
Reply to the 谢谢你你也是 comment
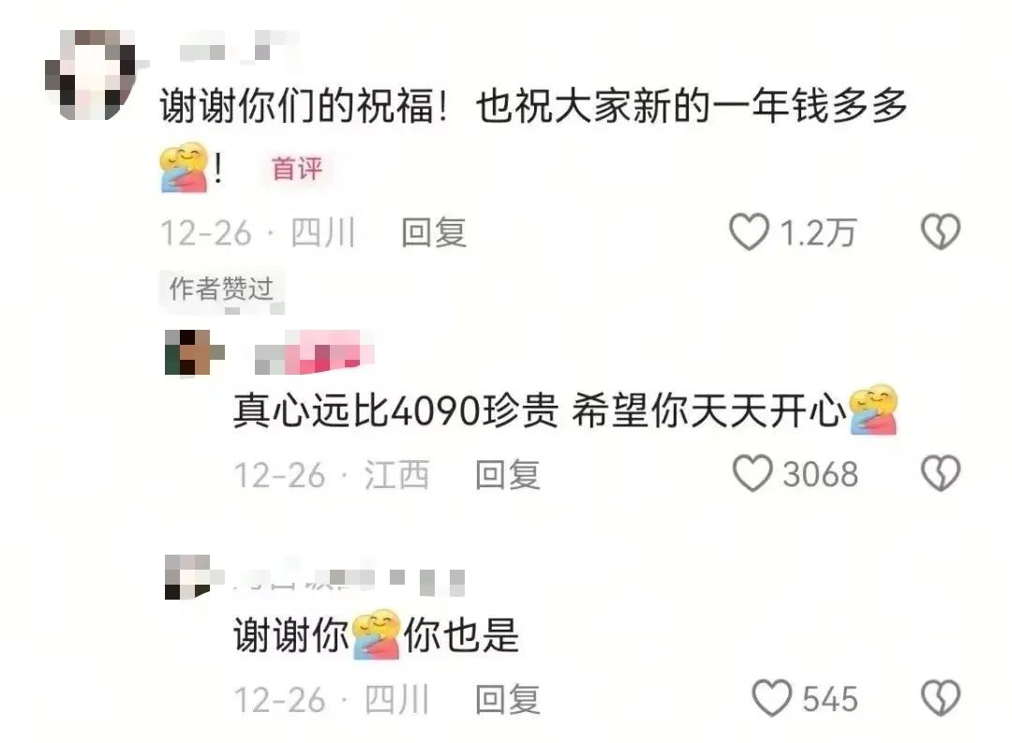click(x=507, y=699)
